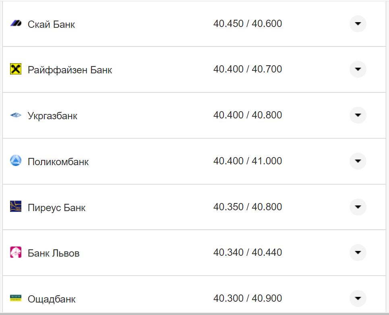Expand Райффайзен Банк rate details

point(358,69)
